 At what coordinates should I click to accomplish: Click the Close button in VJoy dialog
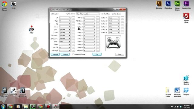120,54
